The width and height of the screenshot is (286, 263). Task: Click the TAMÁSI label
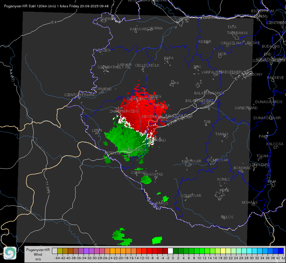pos(222,134)
